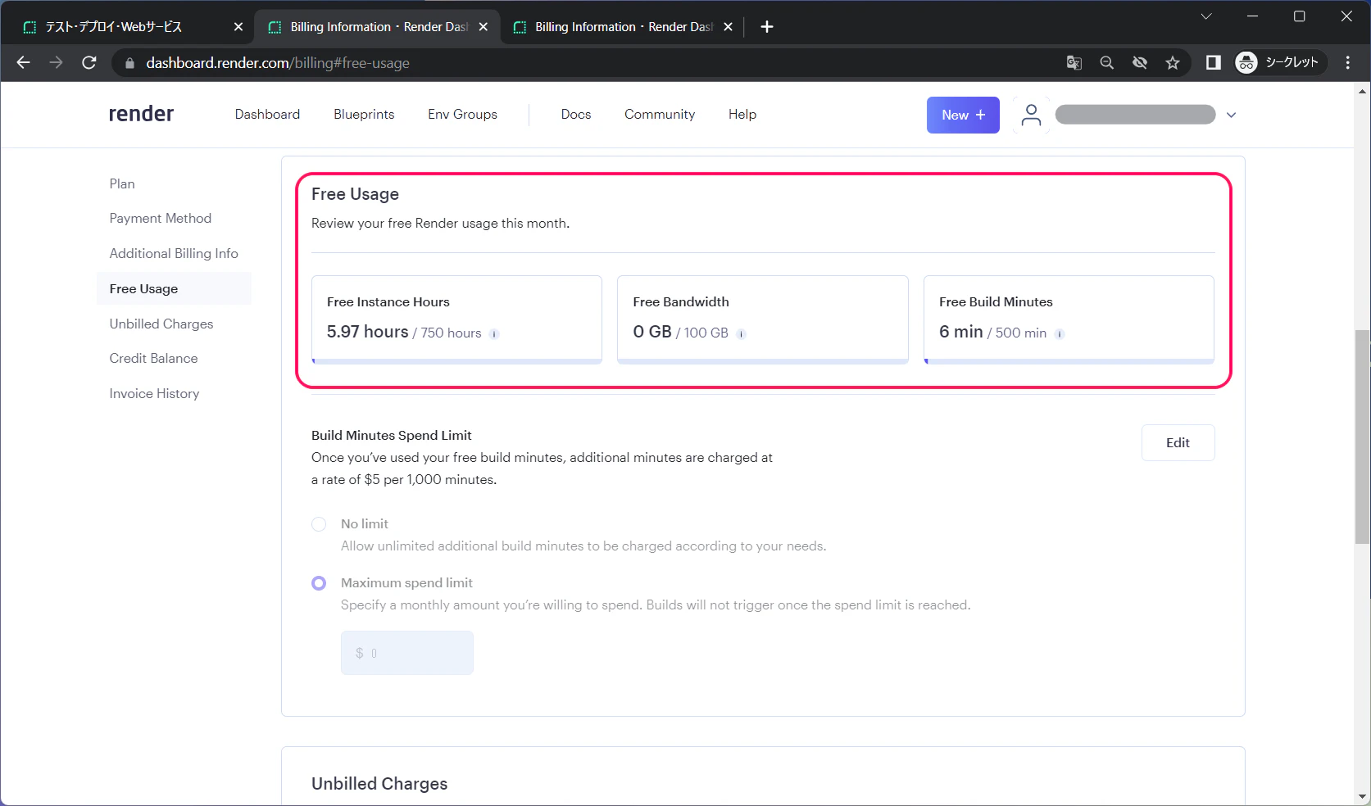The height and width of the screenshot is (806, 1371).
Task: Go to Credit Balance in sidebar
Action: tap(153, 358)
